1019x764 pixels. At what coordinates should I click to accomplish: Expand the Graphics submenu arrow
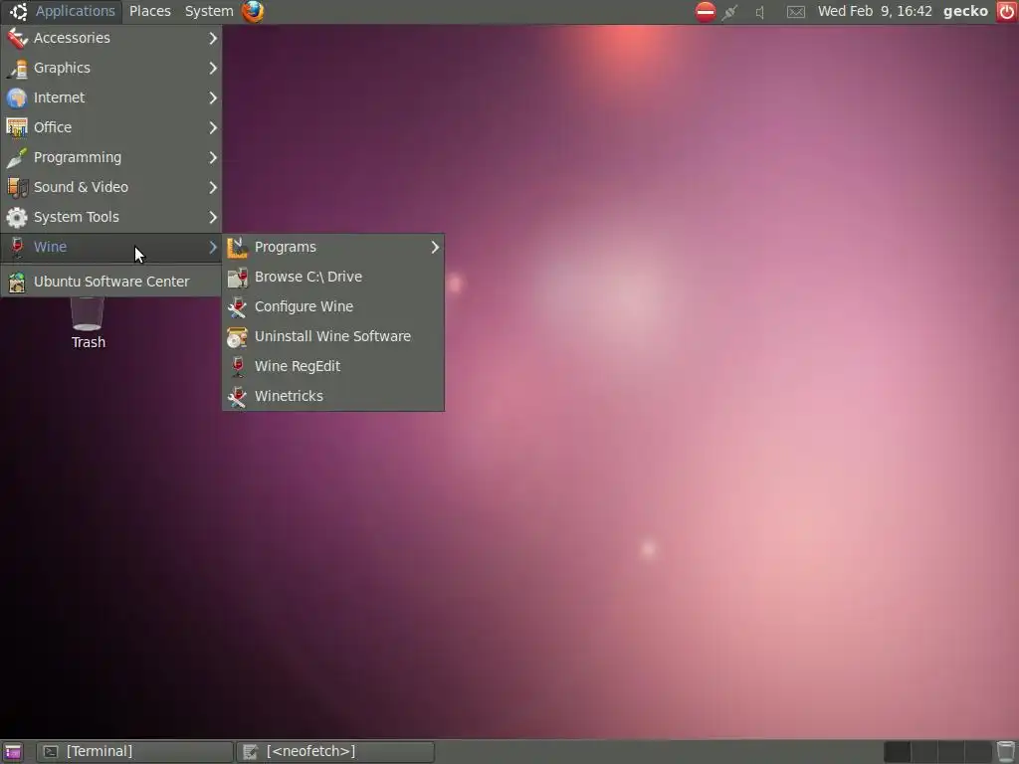213,69
